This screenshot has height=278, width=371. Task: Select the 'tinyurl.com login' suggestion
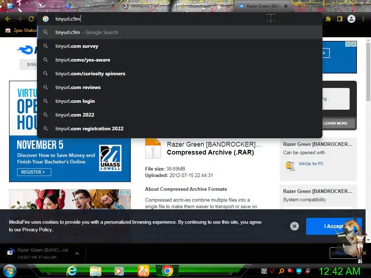[180, 101]
